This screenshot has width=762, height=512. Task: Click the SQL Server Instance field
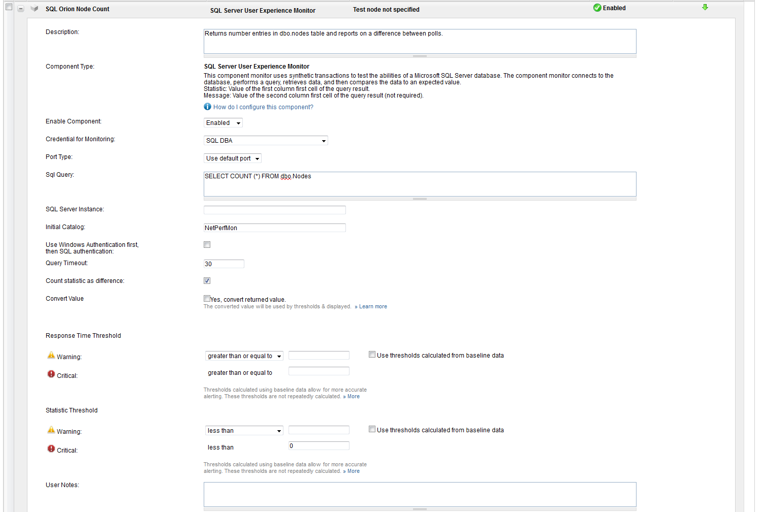click(275, 210)
